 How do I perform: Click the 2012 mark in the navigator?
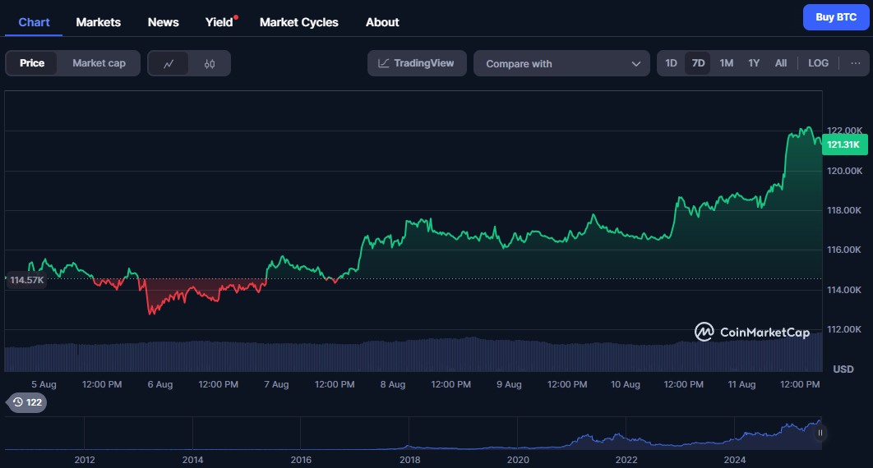click(85, 460)
